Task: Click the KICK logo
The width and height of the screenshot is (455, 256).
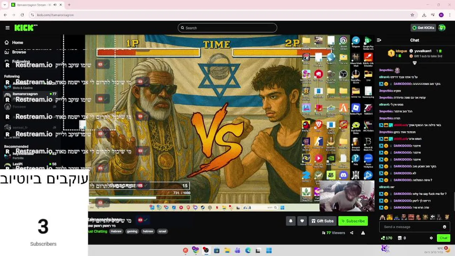Action: 26,28
